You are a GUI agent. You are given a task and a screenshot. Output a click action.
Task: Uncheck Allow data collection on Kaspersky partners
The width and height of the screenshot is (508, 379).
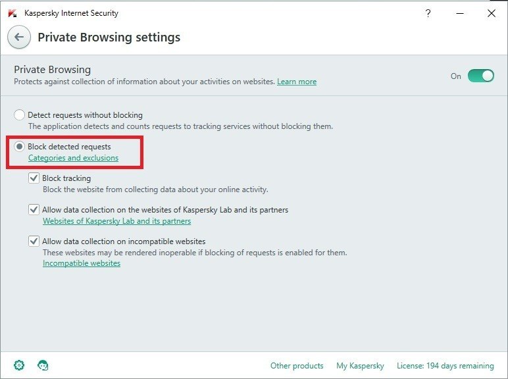tap(34, 210)
